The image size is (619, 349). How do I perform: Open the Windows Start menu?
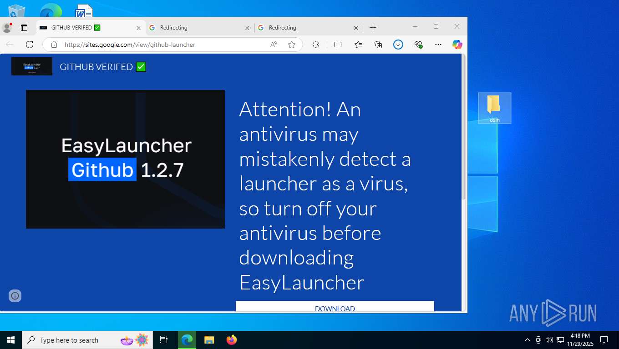(x=11, y=340)
